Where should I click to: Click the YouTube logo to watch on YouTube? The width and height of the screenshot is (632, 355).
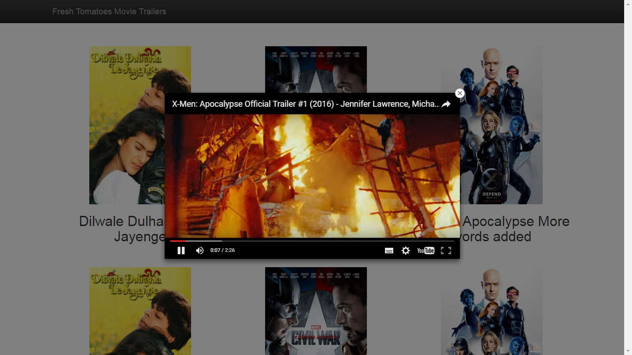point(425,250)
